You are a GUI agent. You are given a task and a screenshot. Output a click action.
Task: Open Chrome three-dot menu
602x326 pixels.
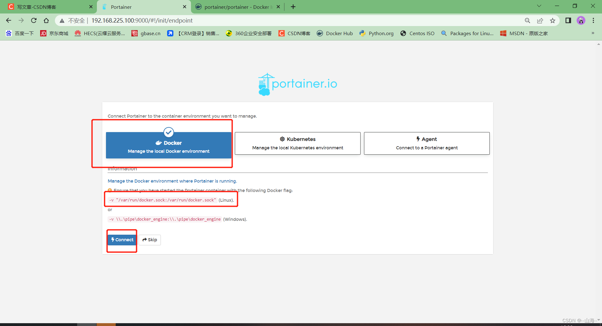(593, 20)
